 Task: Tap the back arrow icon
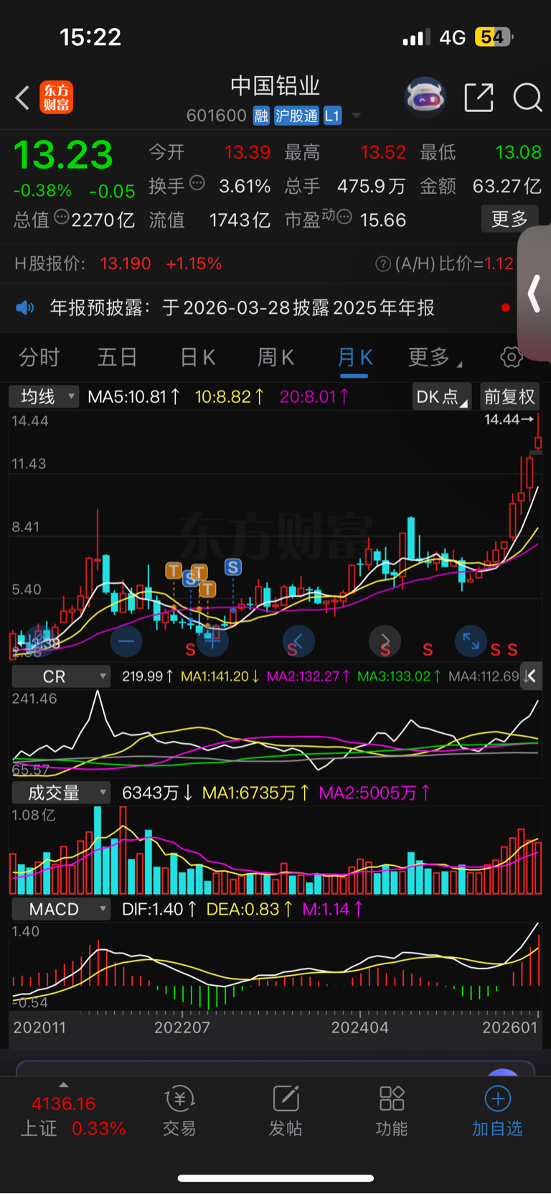point(22,98)
